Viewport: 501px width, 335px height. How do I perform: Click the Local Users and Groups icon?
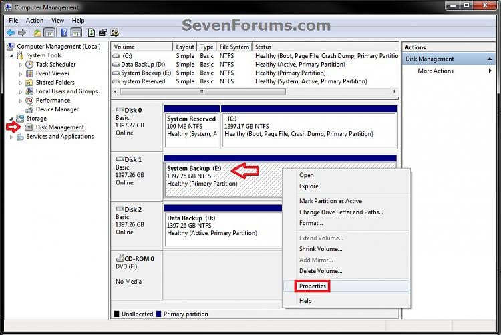(x=29, y=91)
